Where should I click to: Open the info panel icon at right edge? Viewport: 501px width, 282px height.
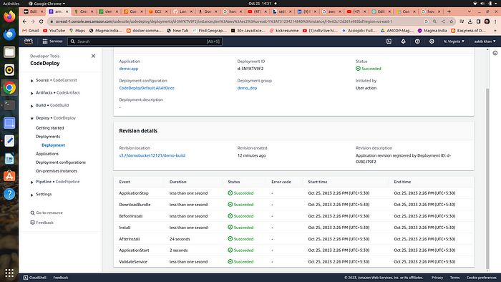495,53
